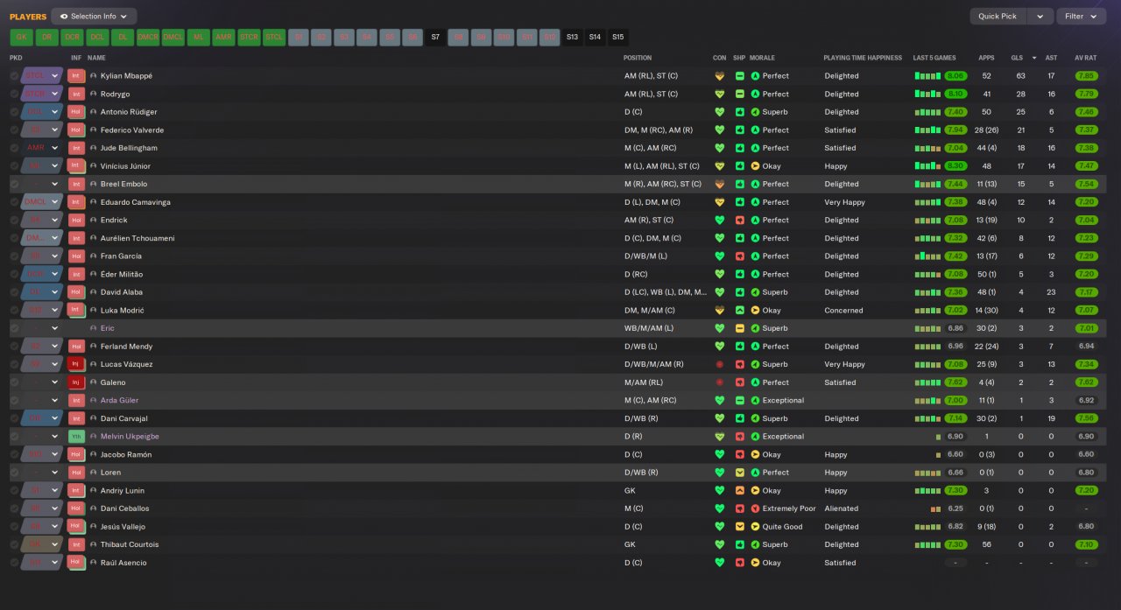Select the S15 substitute slot
The width and height of the screenshot is (1121, 610).
point(618,38)
